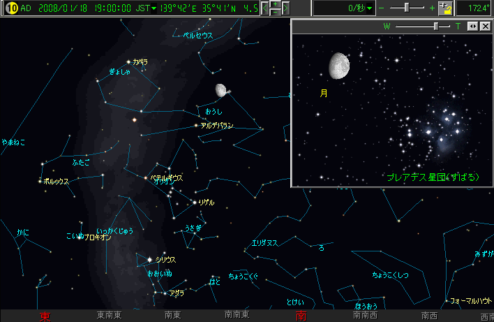
Task: Click the red 南 south direction marker
Action: click(x=301, y=316)
